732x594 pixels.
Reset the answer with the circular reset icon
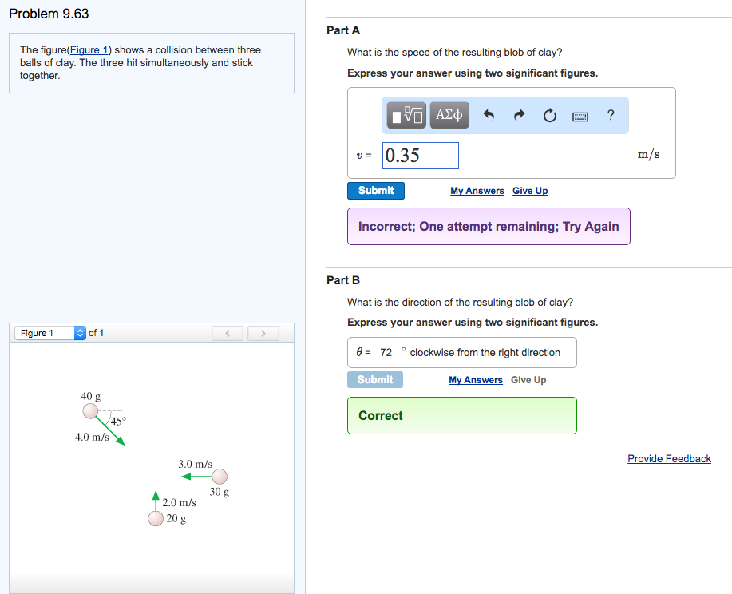click(x=549, y=115)
